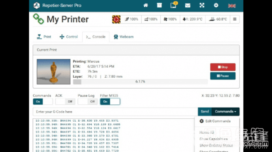Screen dimensions: 272x152
Task: Stop the current print
Action: click(223, 67)
